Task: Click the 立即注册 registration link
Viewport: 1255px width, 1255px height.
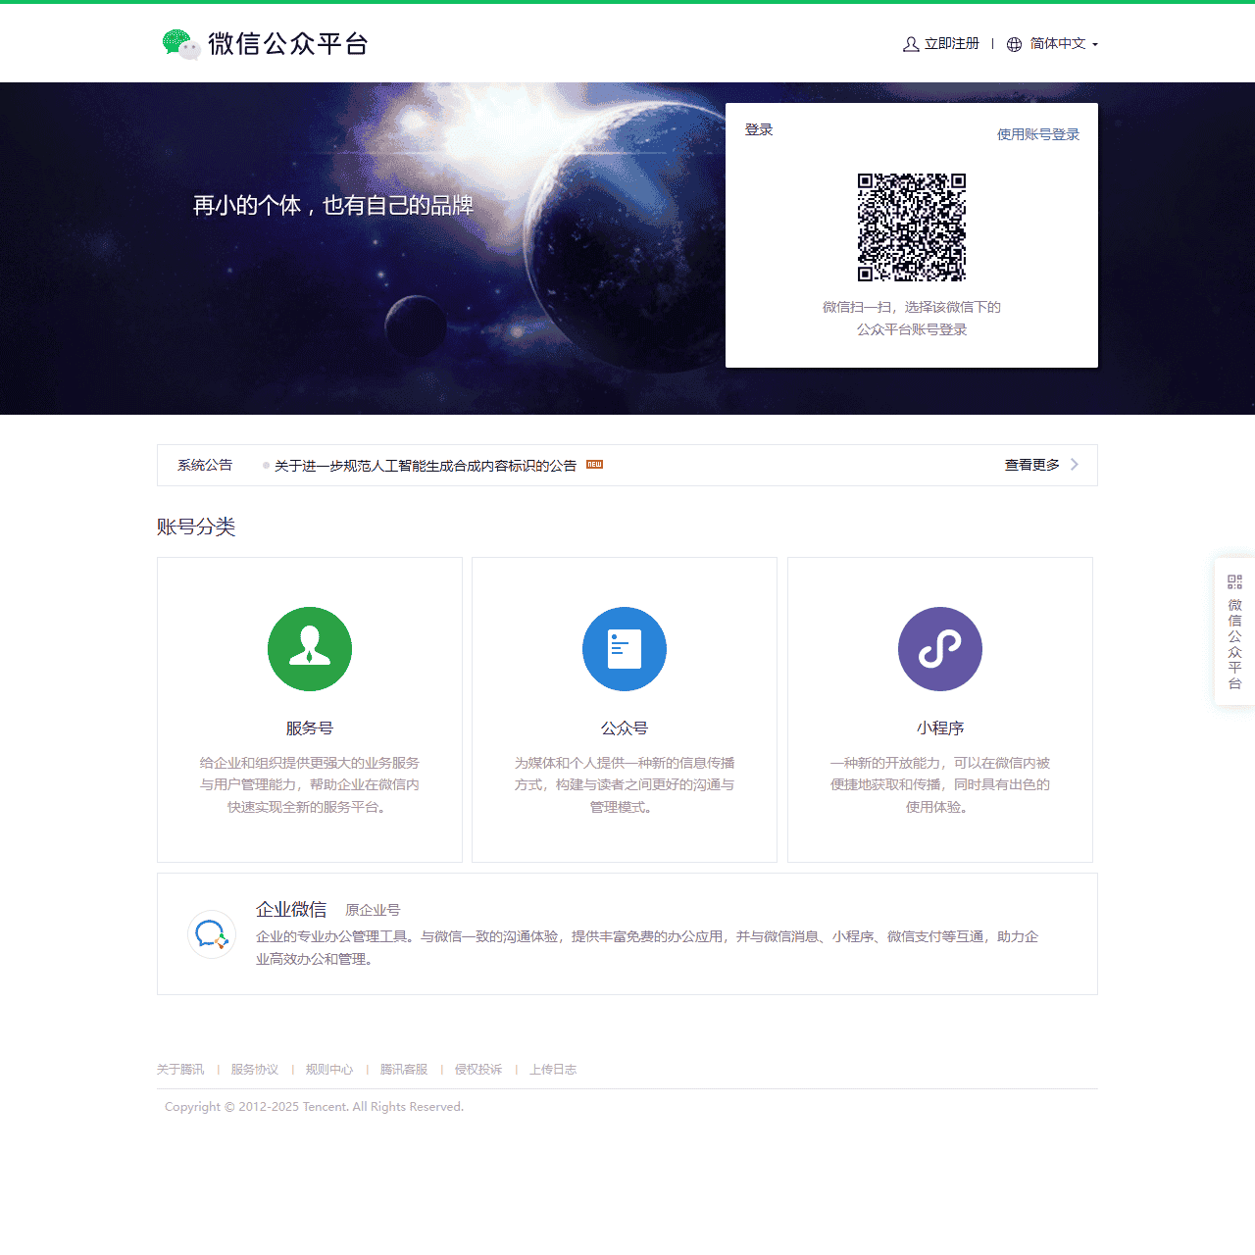Action: tap(949, 44)
